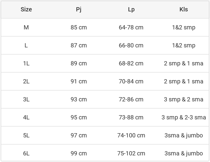Select the 4L size cell

coord(26,117)
